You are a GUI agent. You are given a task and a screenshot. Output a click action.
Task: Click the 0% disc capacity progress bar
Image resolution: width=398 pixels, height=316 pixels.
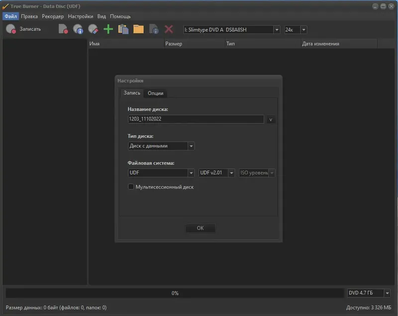[175, 293]
